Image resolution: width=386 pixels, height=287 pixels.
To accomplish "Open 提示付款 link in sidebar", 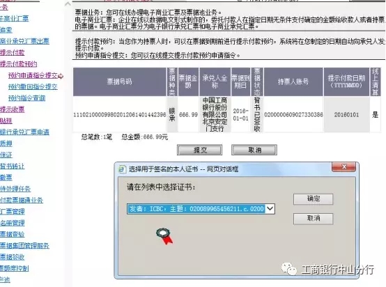I will 13,52.
